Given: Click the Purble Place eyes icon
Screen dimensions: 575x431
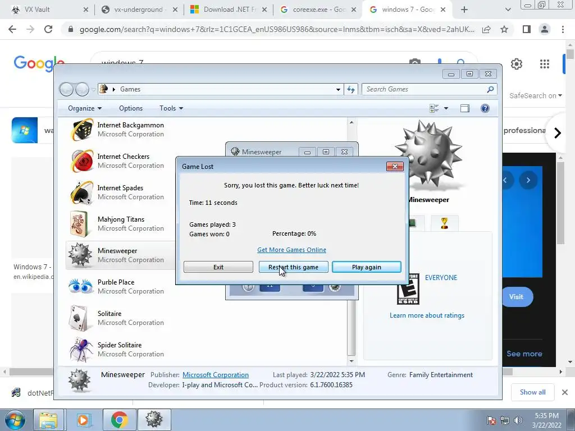Looking at the screenshot, I should point(81,286).
